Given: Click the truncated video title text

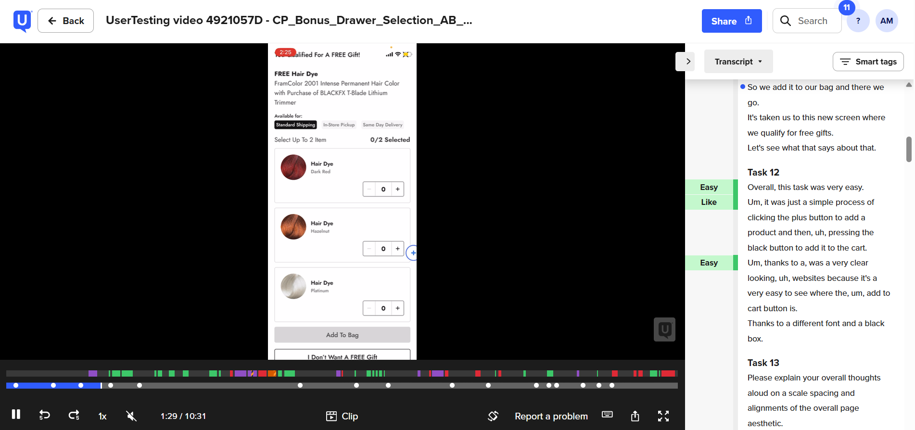Looking at the screenshot, I should click(289, 20).
